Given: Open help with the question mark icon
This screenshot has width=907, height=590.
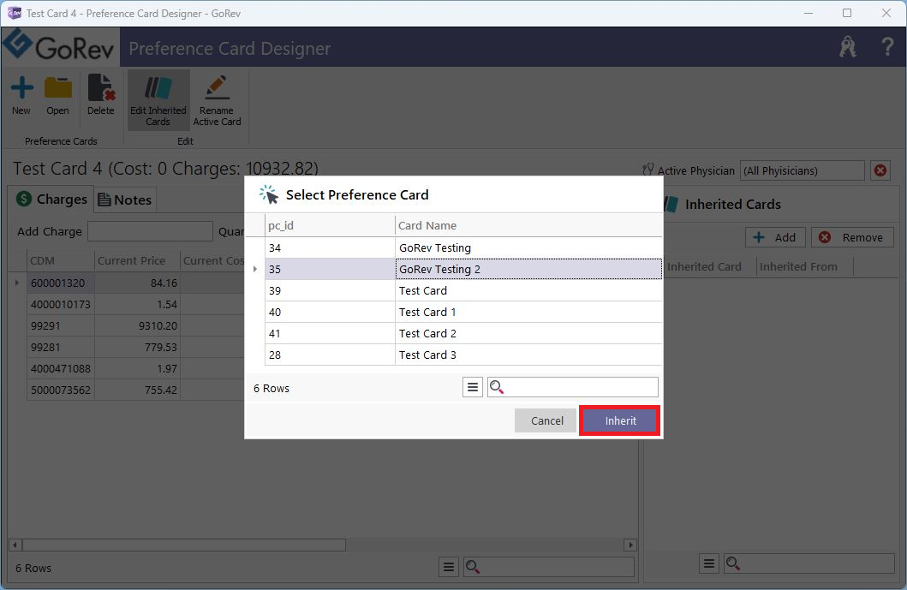Looking at the screenshot, I should [x=886, y=46].
